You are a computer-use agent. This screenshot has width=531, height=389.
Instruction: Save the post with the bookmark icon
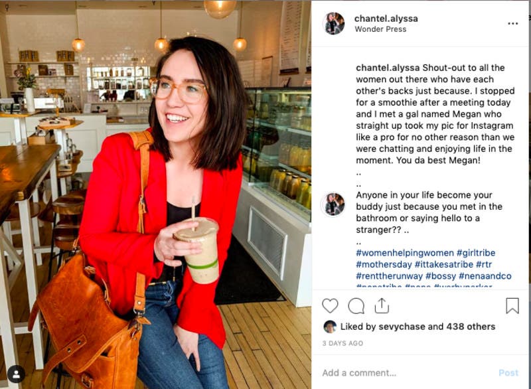512,306
